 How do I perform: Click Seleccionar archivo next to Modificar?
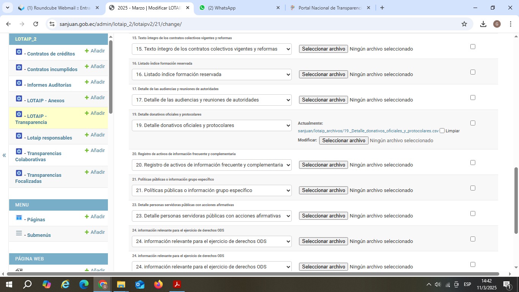343,140
